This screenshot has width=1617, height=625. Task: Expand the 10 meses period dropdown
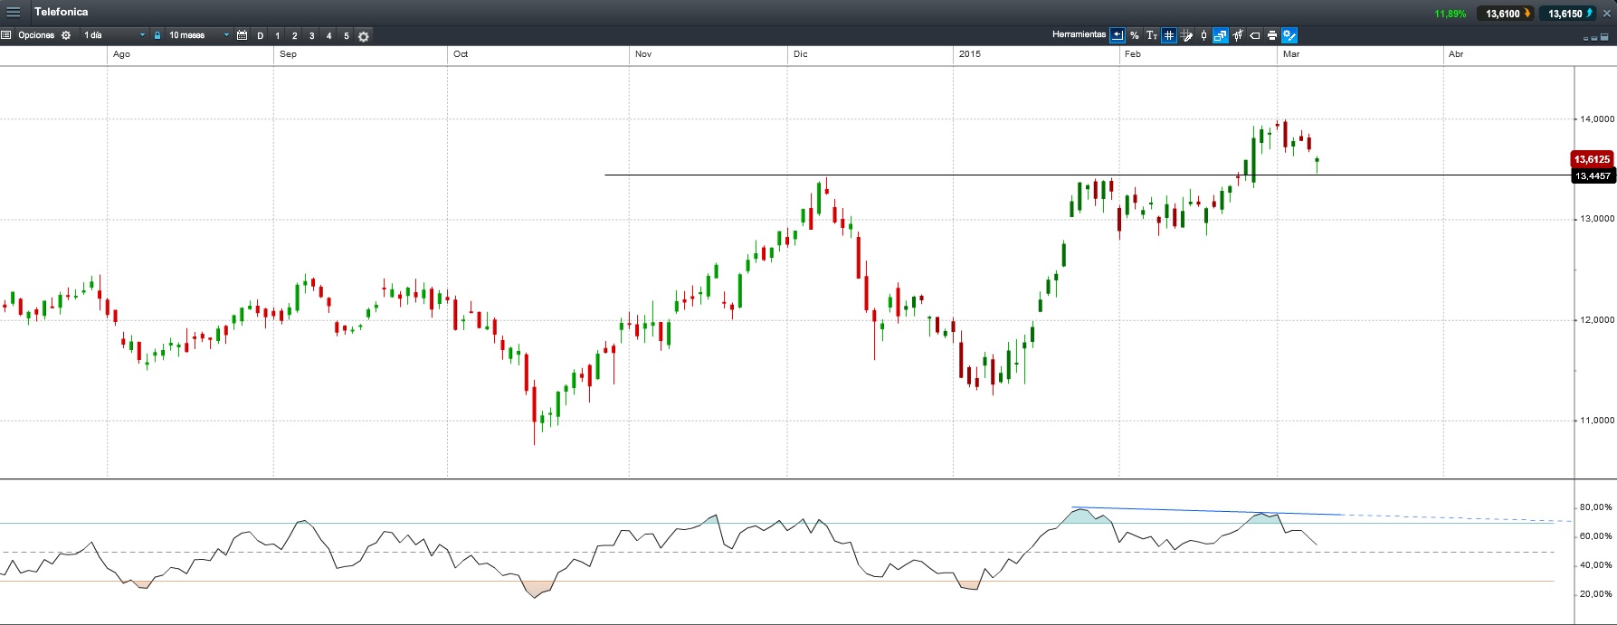click(x=198, y=35)
